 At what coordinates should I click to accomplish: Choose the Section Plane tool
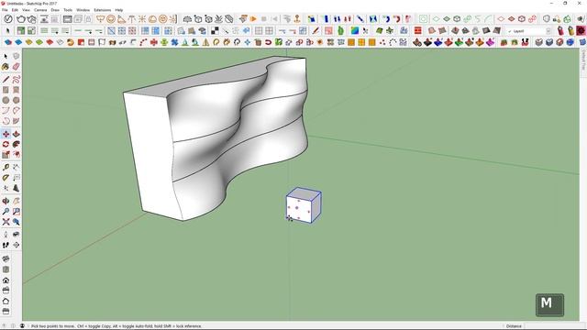(x=17, y=245)
